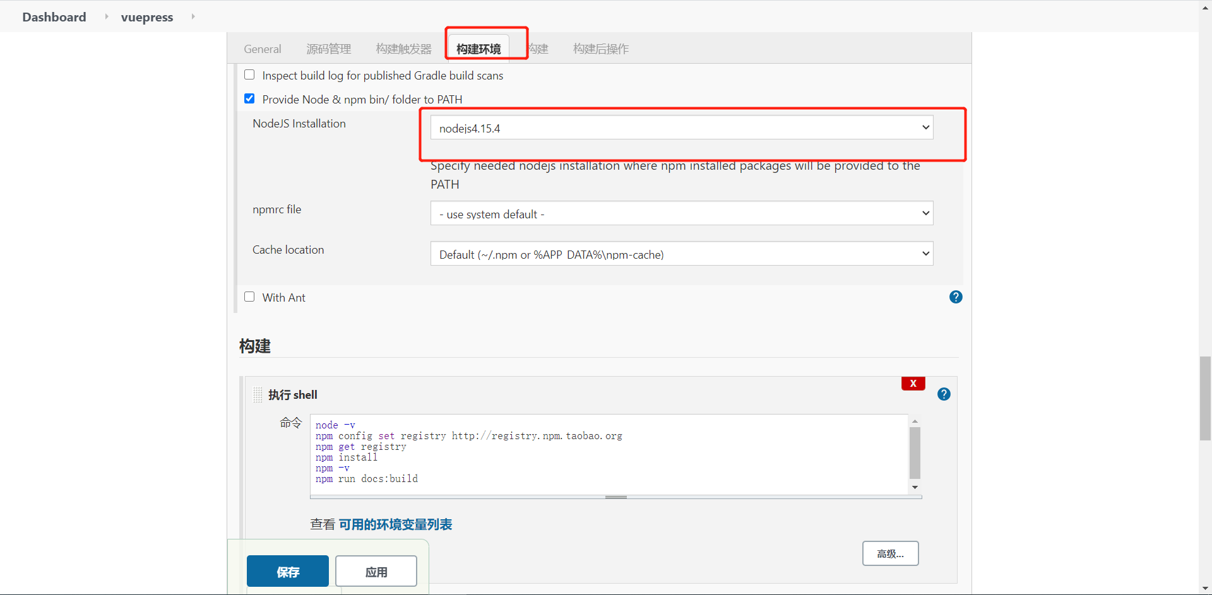Delete the shell build step
This screenshot has width=1212, height=595.
[913, 384]
